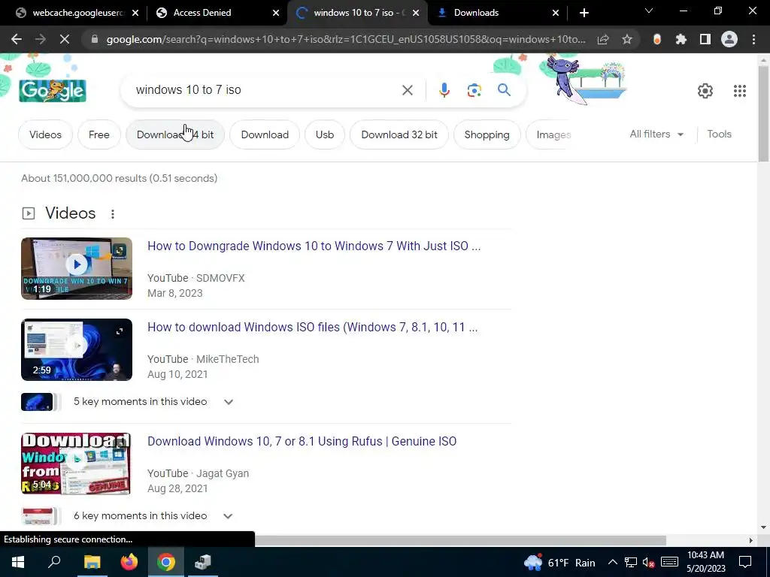Select the Usb filter chip
This screenshot has height=577, width=770.
[325, 135]
